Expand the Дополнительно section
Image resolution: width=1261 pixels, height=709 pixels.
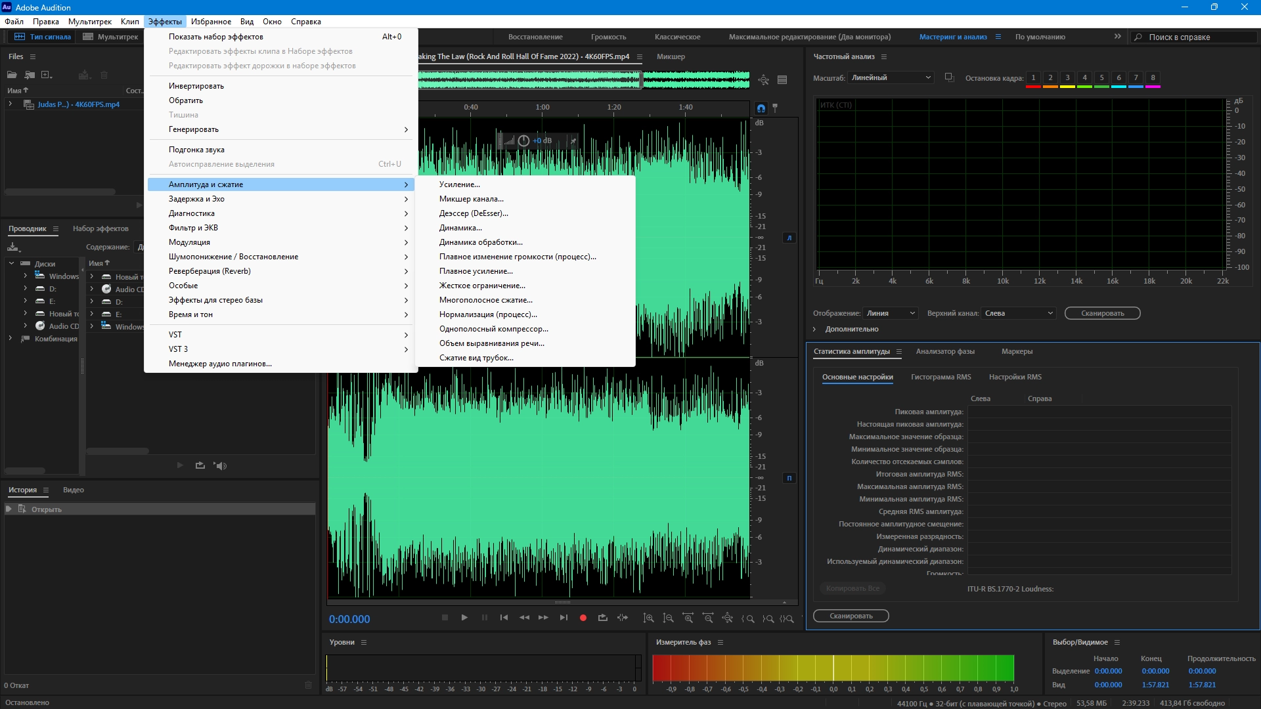814,329
